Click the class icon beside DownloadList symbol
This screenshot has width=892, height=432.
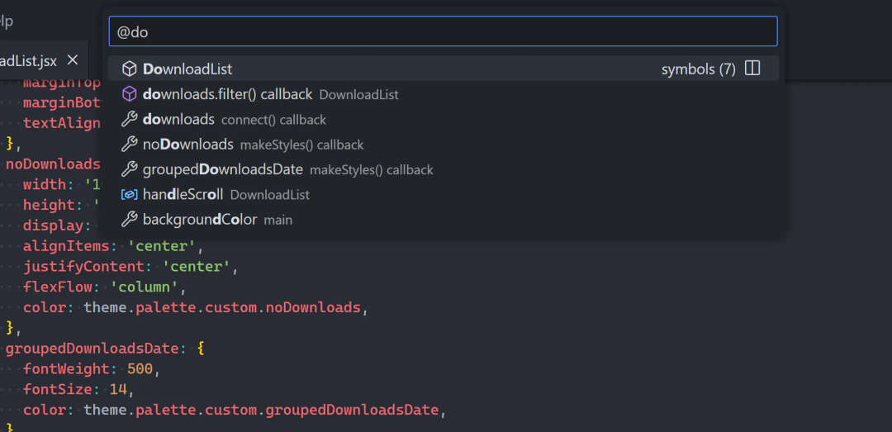point(129,69)
